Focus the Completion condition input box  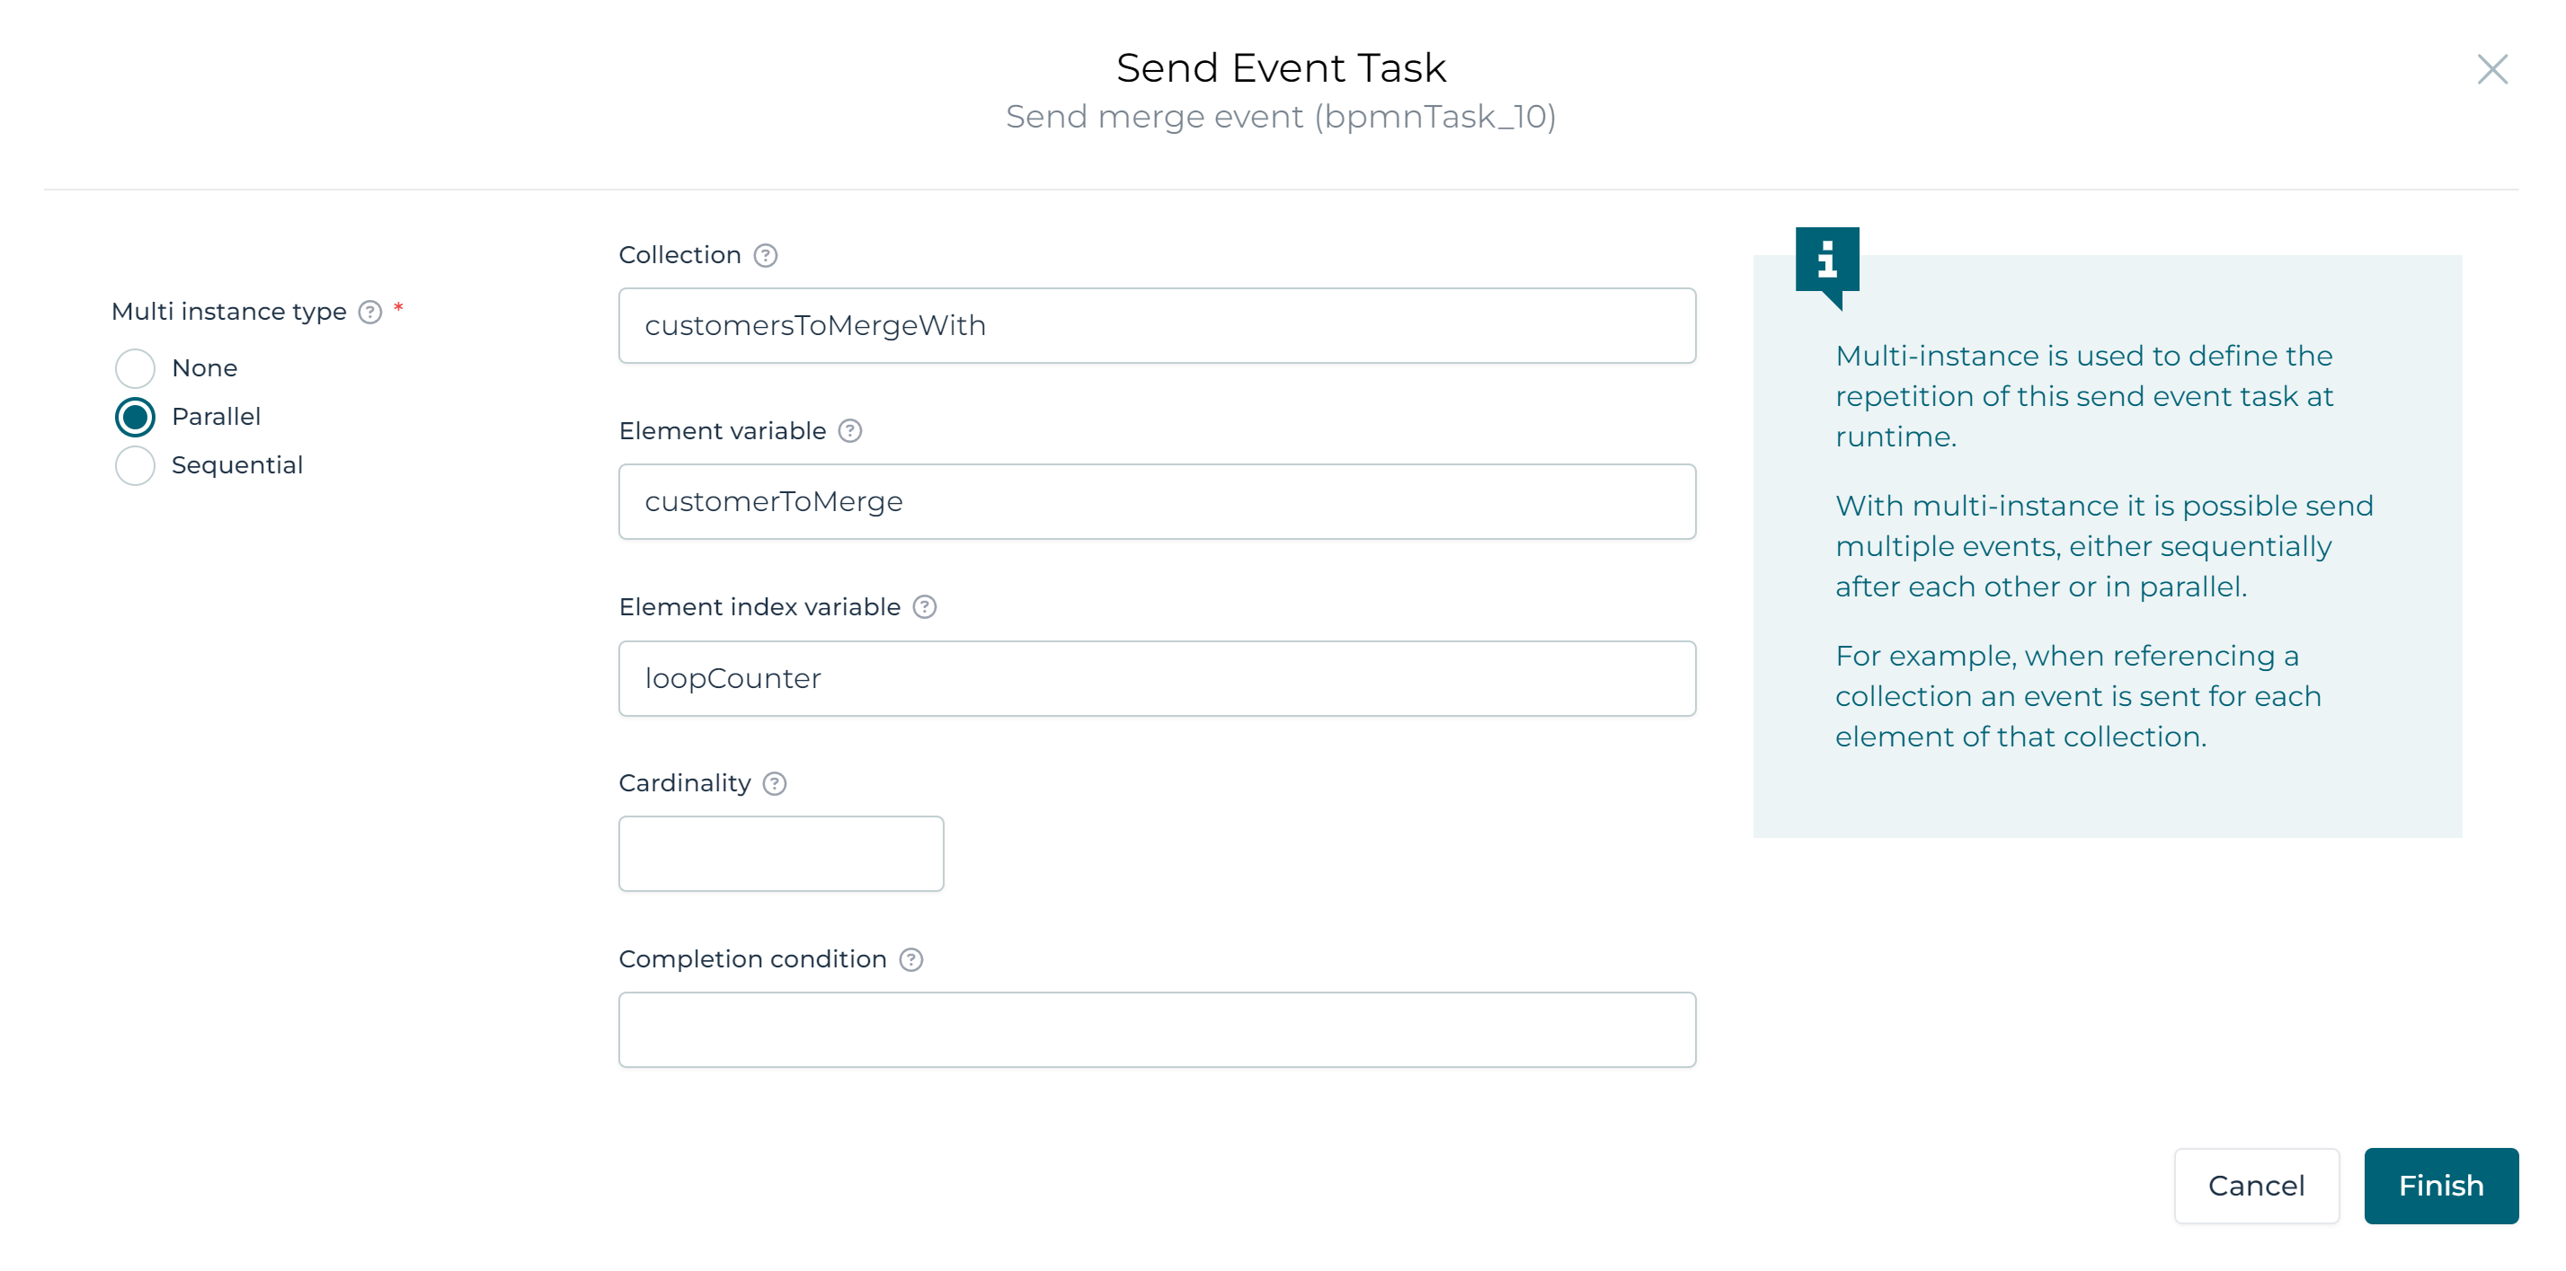click(x=1157, y=1030)
